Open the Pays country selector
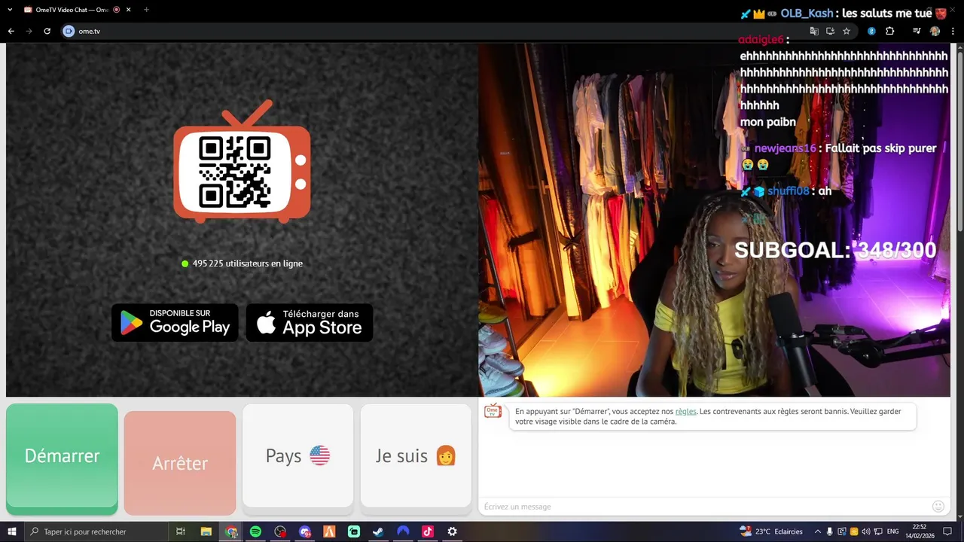 [x=297, y=455]
